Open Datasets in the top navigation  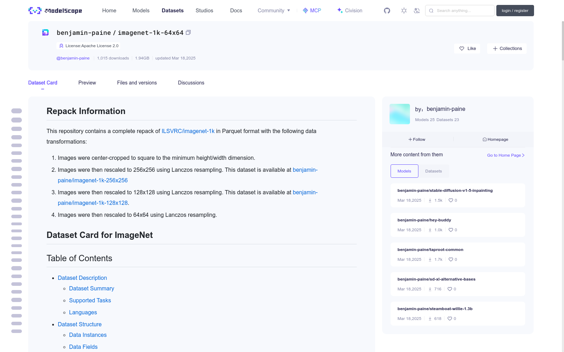[x=173, y=11]
